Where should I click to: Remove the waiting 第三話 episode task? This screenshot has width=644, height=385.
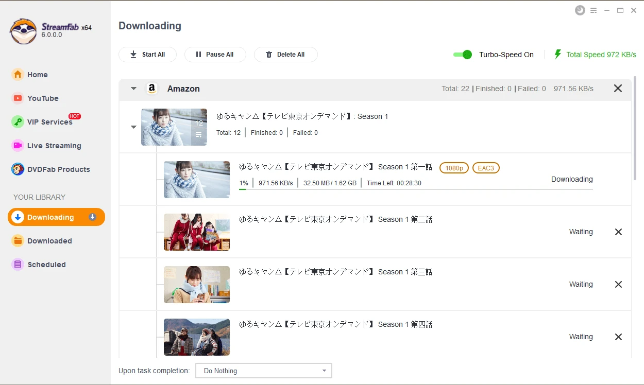[x=618, y=285]
